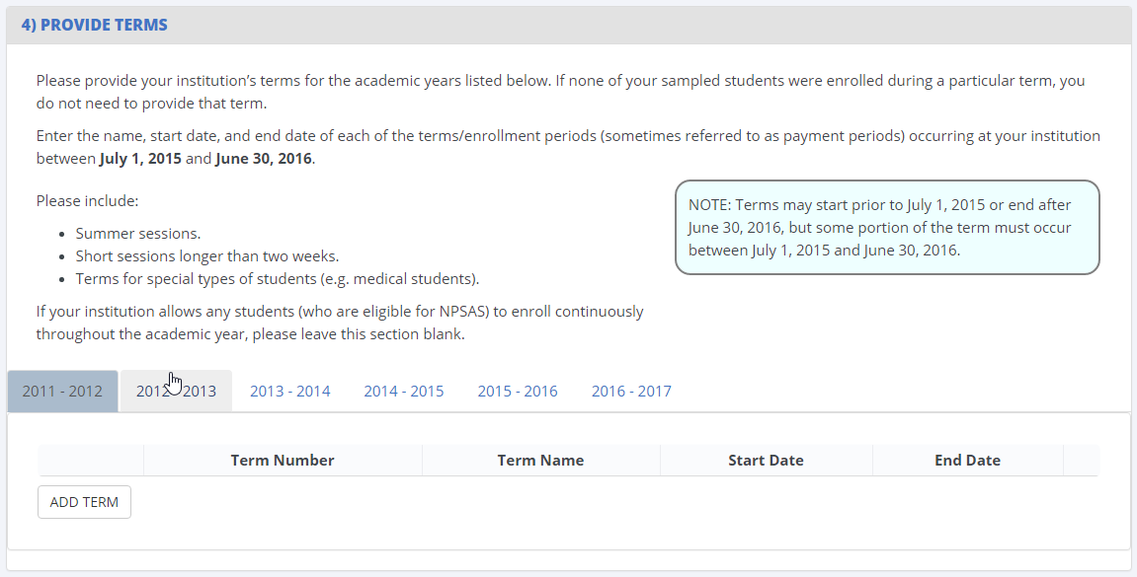The height and width of the screenshot is (577, 1137).
Task: Open the 2012 - 2013 tab
Action: (x=176, y=392)
